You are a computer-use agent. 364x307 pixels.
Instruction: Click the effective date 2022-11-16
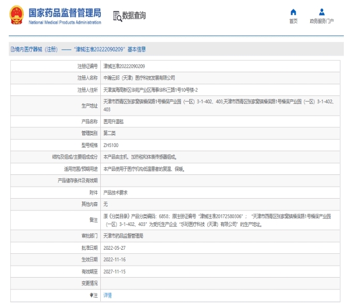(x=115, y=259)
